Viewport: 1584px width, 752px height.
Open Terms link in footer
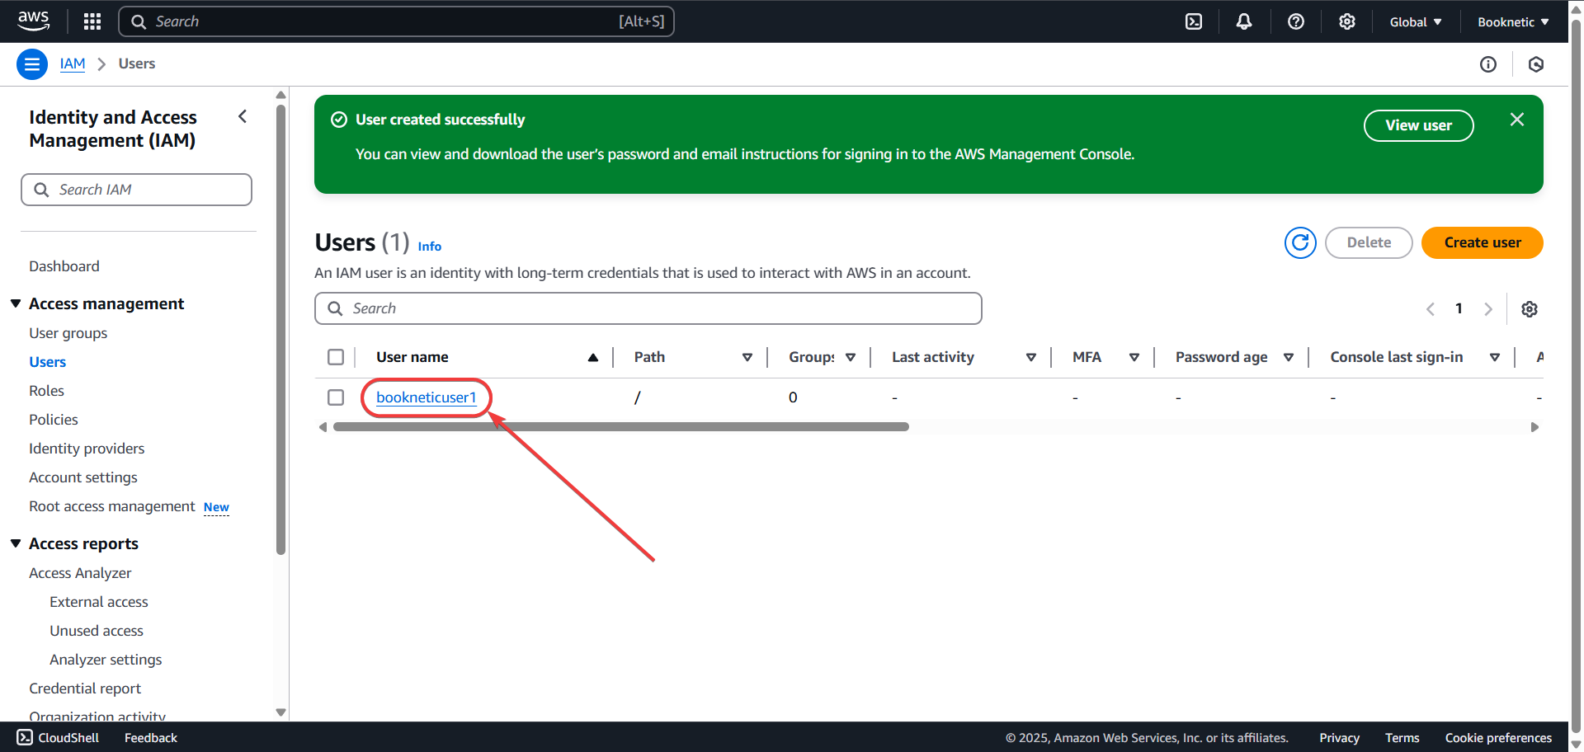tap(1402, 738)
